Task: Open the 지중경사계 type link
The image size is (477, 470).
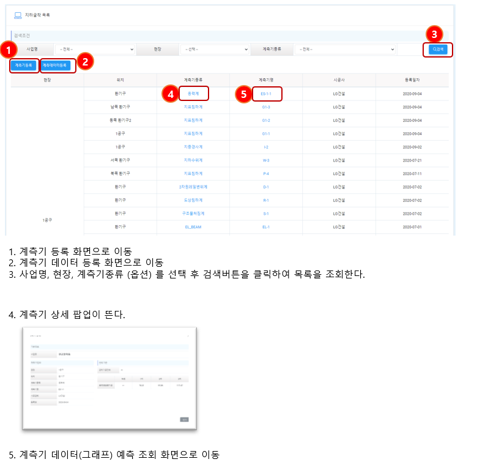Action: (x=193, y=147)
